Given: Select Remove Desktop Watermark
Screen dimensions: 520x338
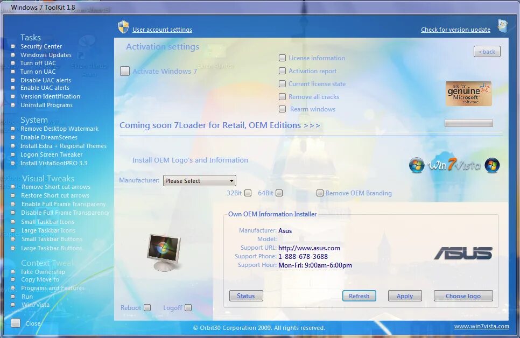Looking at the screenshot, I should 59,129.
